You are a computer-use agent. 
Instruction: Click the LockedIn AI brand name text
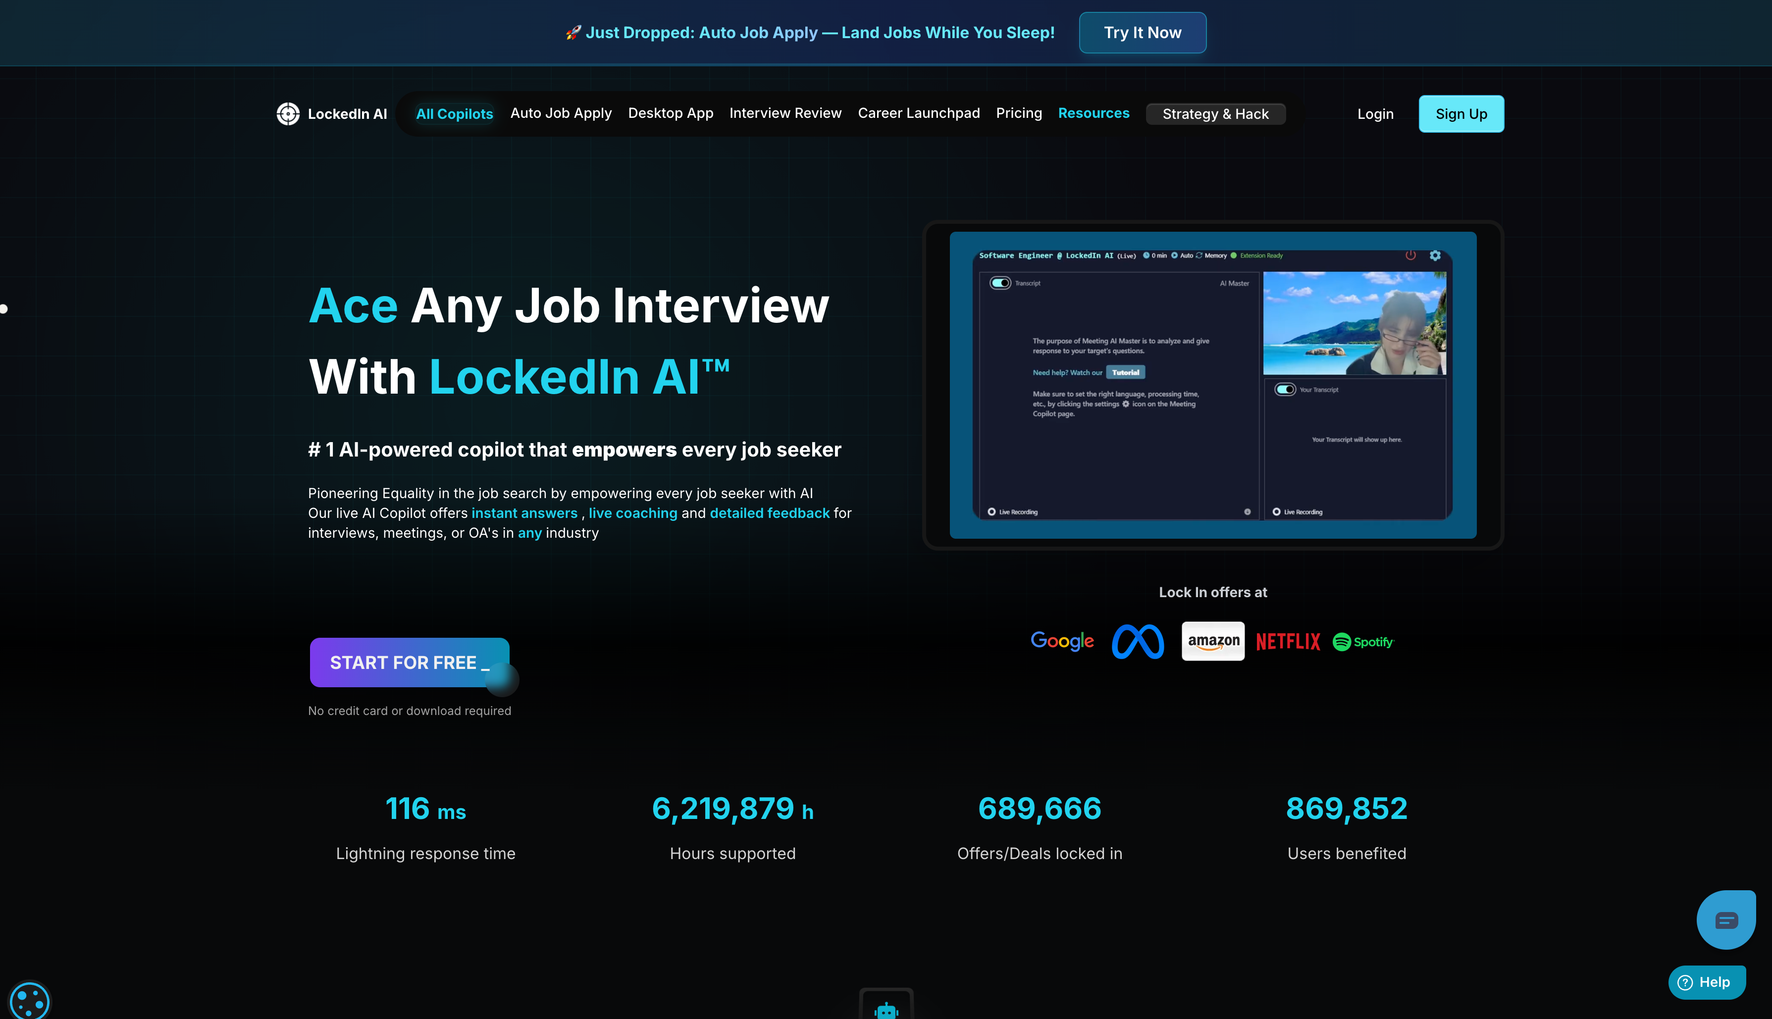click(x=347, y=114)
